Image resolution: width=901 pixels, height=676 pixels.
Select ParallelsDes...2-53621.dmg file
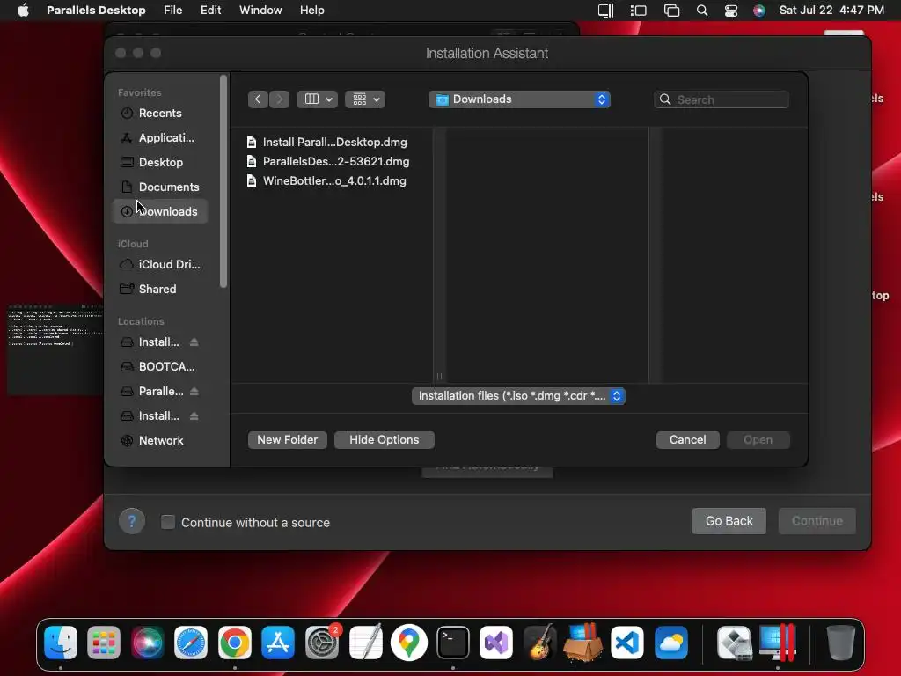pos(335,162)
